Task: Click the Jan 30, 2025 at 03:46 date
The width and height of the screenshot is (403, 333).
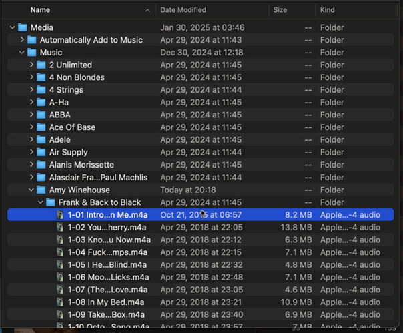Action: point(202,27)
